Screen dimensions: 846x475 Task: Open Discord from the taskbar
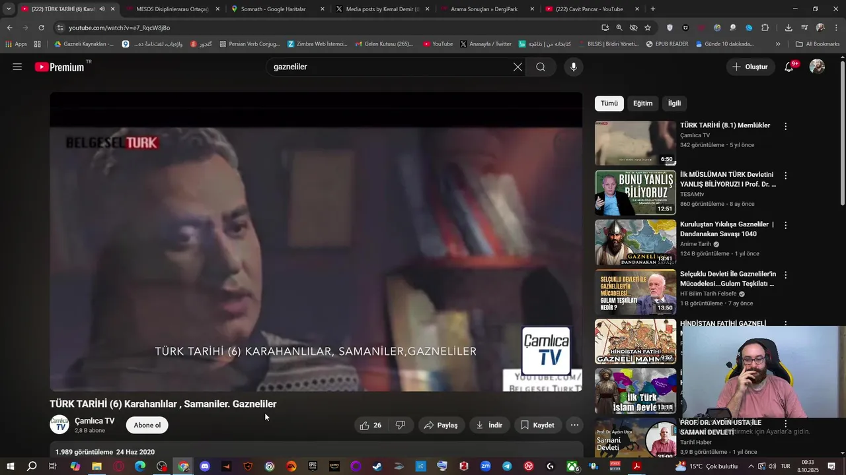click(x=205, y=466)
